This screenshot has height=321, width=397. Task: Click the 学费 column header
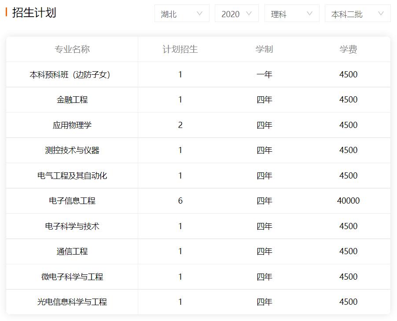(x=348, y=49)
